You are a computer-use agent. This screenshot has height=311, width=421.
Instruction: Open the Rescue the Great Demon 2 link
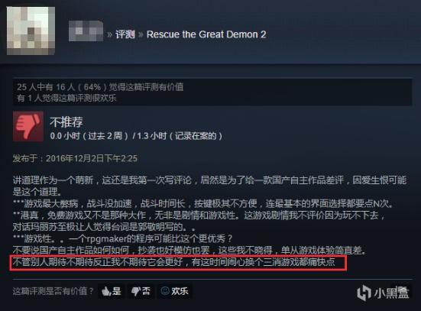click(x=206, y=34)
